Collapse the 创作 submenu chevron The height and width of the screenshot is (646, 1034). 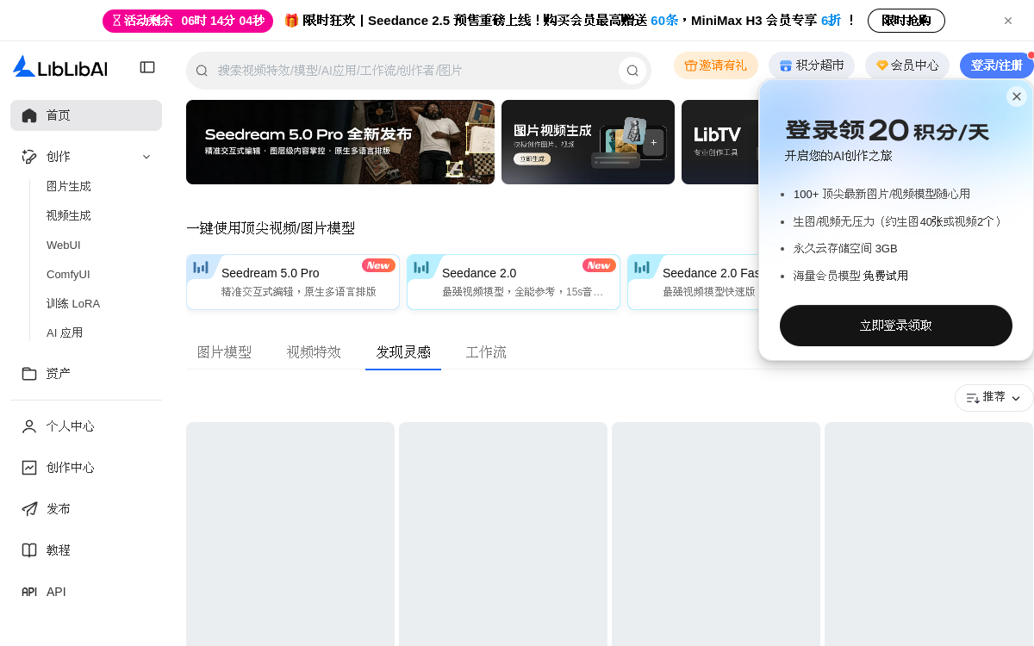[x=146, y=157]
